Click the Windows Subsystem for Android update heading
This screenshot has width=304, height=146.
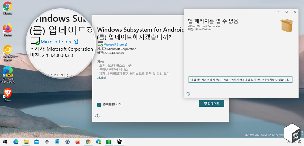pyautogui.click(x=141, y=33)
